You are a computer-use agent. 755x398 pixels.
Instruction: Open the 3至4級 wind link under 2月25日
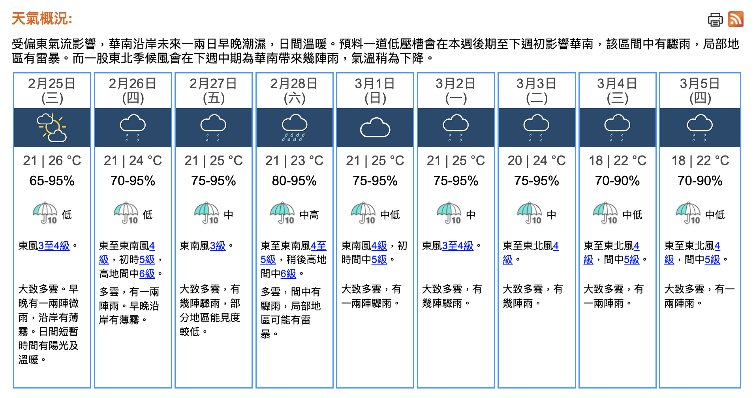tap(54, 246)
